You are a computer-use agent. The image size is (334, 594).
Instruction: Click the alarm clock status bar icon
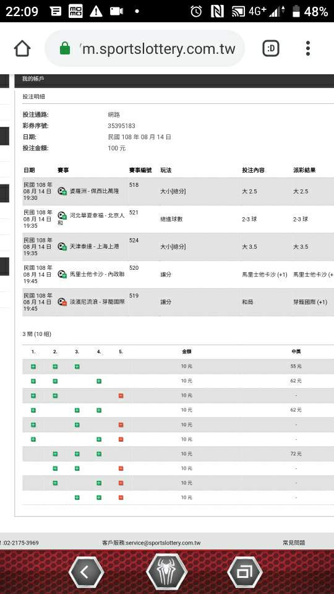196,11
